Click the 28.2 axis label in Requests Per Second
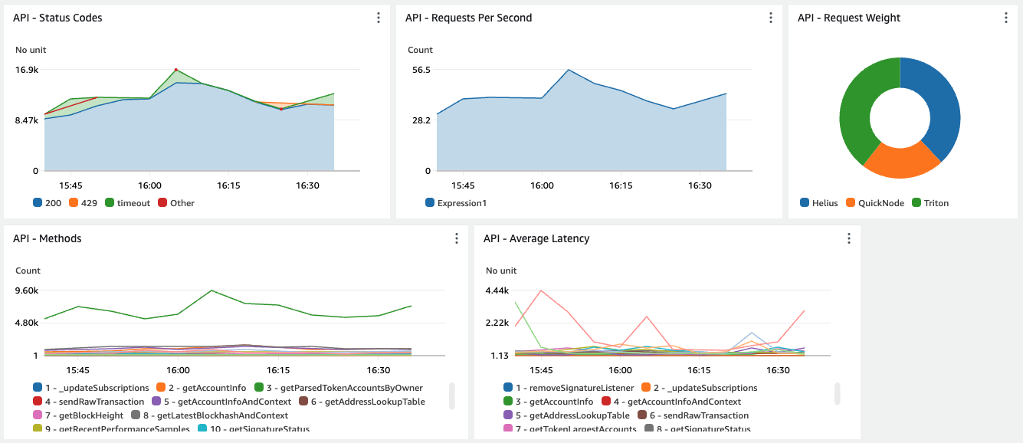Screen dimensions: 1023x443 point(421,120)
